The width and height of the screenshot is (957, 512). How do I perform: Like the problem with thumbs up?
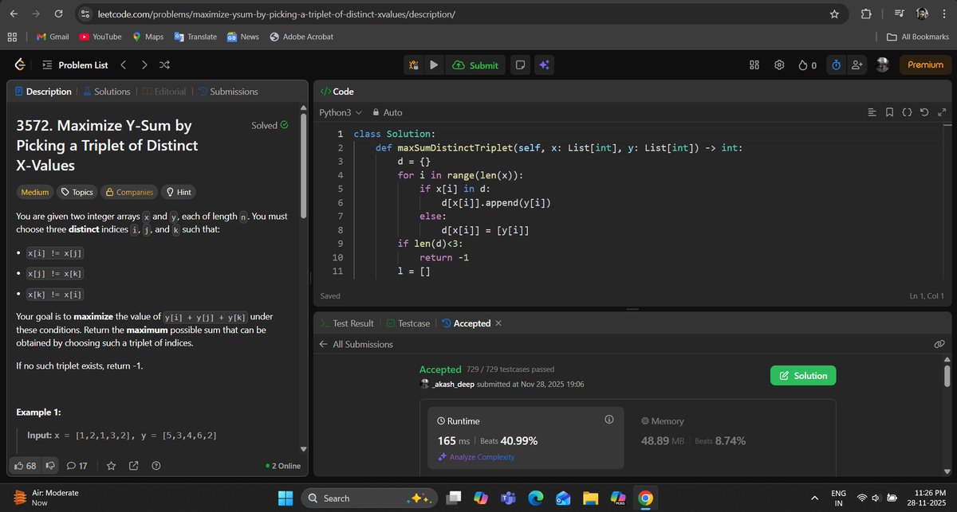point(26,465)
